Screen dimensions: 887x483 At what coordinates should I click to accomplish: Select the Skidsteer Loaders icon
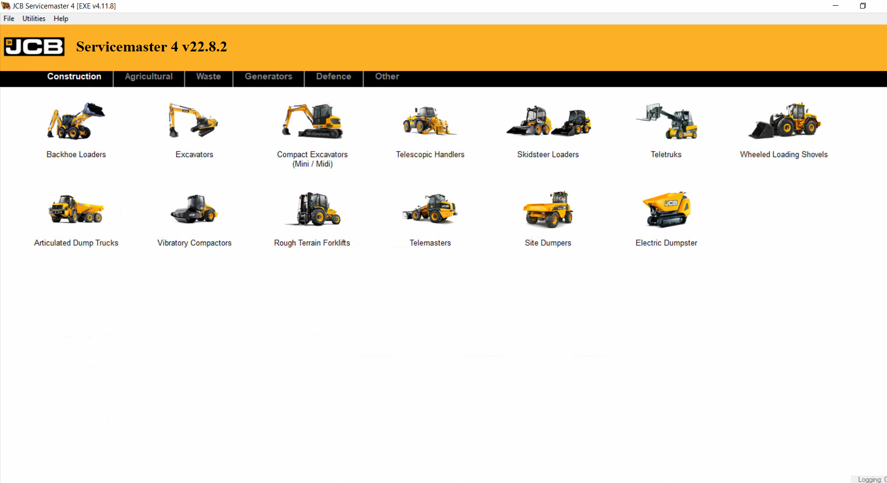548,121
